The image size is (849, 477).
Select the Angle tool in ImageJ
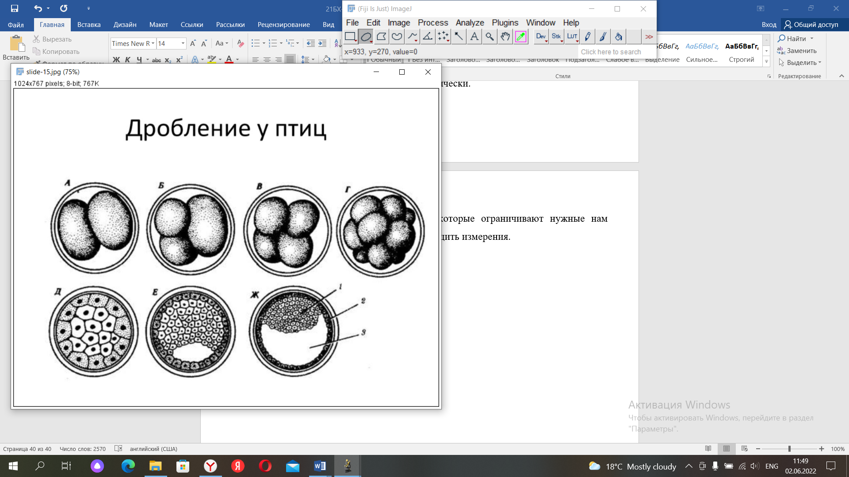click(x=428, y=37)
